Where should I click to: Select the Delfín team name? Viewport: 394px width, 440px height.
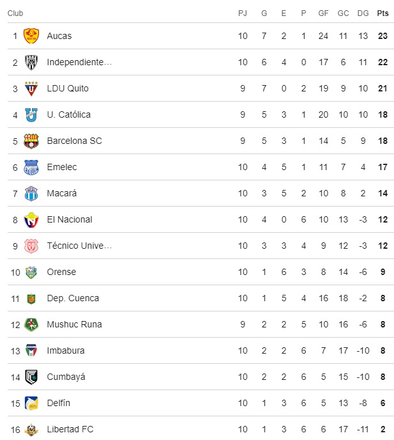[59, 403]
